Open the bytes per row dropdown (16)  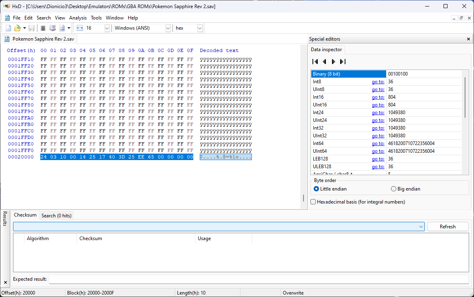tap(107, 28)
